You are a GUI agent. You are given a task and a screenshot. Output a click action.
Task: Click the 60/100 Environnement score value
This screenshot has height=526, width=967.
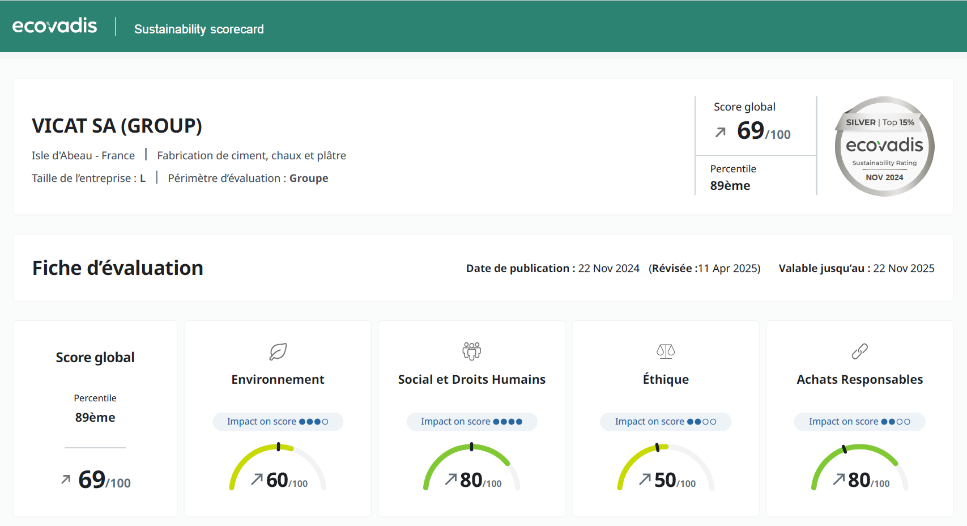287,480
